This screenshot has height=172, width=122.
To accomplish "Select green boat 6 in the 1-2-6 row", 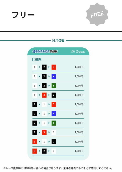I will tap(54, 86).
